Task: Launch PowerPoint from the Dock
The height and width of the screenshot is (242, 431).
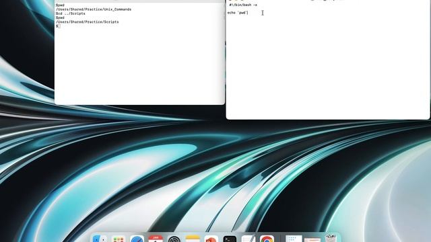Action: pos(211,239)
